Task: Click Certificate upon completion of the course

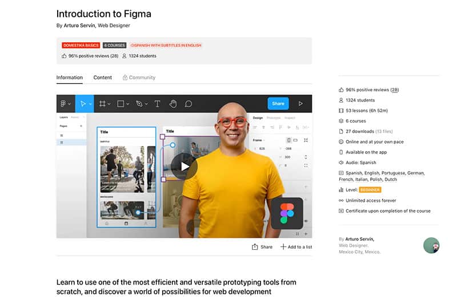Action: (x=388, y=211)
